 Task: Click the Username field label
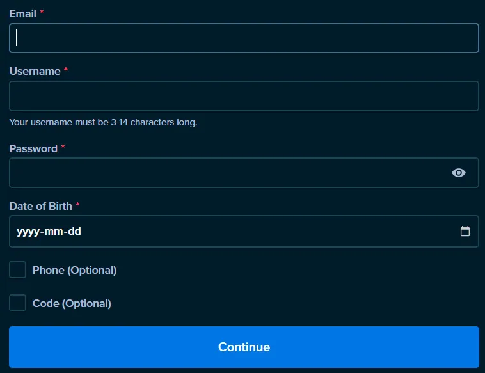(35, 72)
